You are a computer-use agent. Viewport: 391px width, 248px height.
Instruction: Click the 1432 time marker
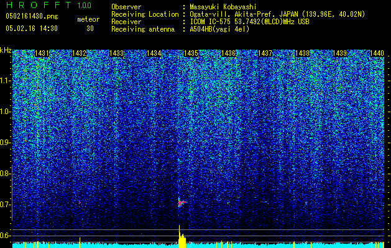(x=79, y=53)
